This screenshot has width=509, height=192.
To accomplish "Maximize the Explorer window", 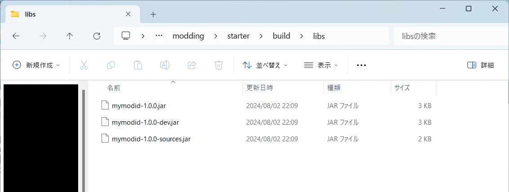I will coord(469,9).
